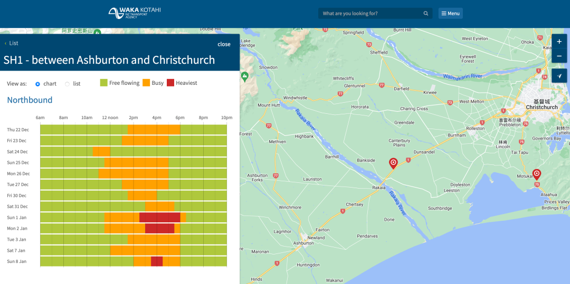
Task: Zoom out of the map with minus button
Action: click(559, 56)
